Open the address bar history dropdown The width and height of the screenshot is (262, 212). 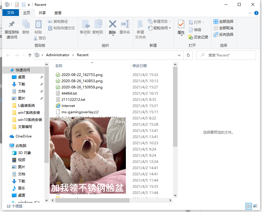[x=179, y=55]
